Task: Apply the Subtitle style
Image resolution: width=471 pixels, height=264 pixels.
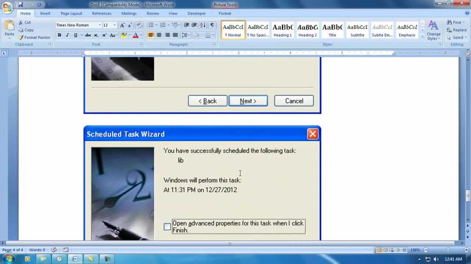Action: click(357, 30)
